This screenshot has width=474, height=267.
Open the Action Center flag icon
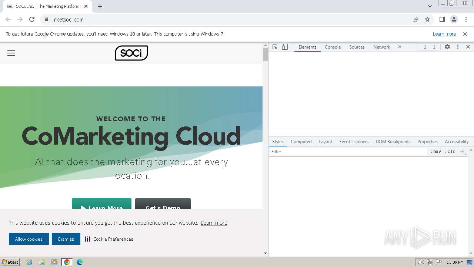pyautogui.click(x=438, y=262)
